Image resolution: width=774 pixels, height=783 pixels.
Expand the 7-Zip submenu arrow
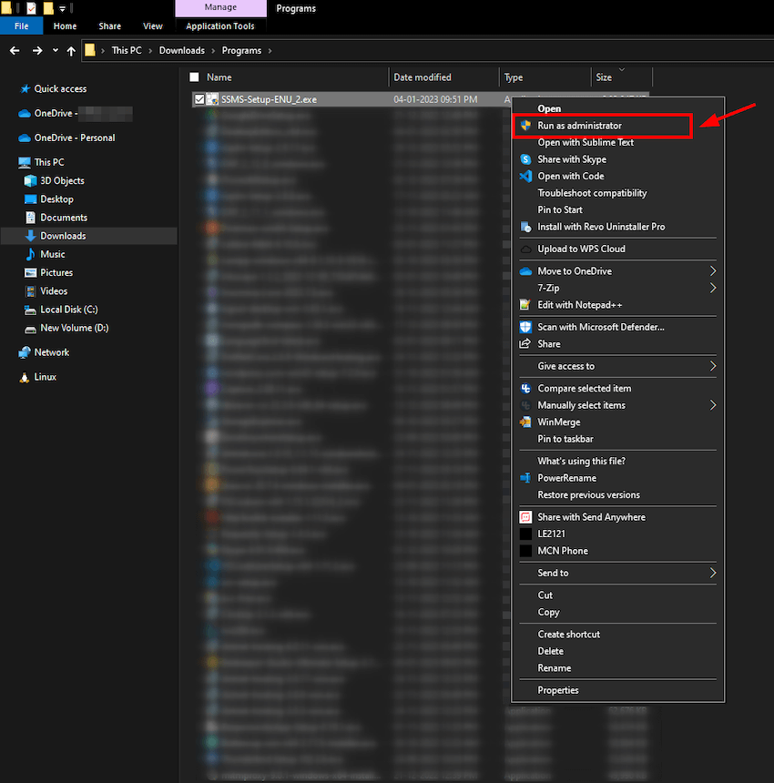point(713,288)
